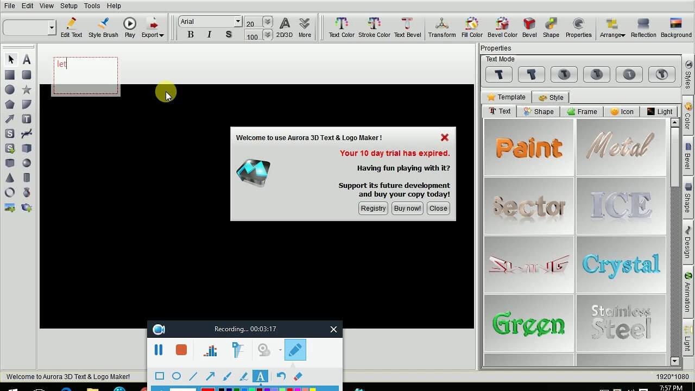Click the import SVG shape icon with plus

coord(10,148)
